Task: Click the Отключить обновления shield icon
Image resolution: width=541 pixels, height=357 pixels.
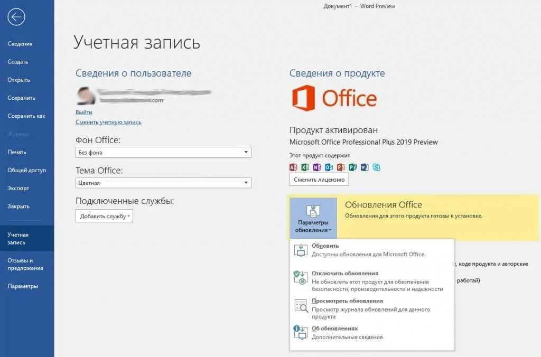Action: pyautogui.click(x=301, y=278)
